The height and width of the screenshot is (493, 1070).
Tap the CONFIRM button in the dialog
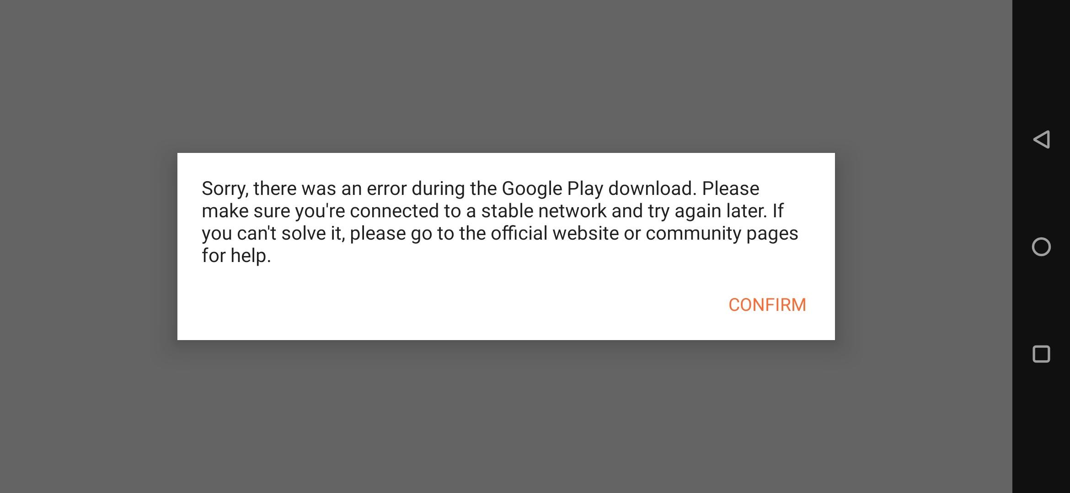(767, 305)
